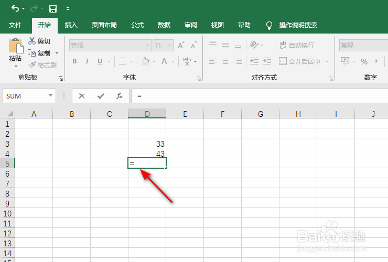Click the 粘贴 clipboard icon
This screenshot has width=388, height=262.
[15, 46]
